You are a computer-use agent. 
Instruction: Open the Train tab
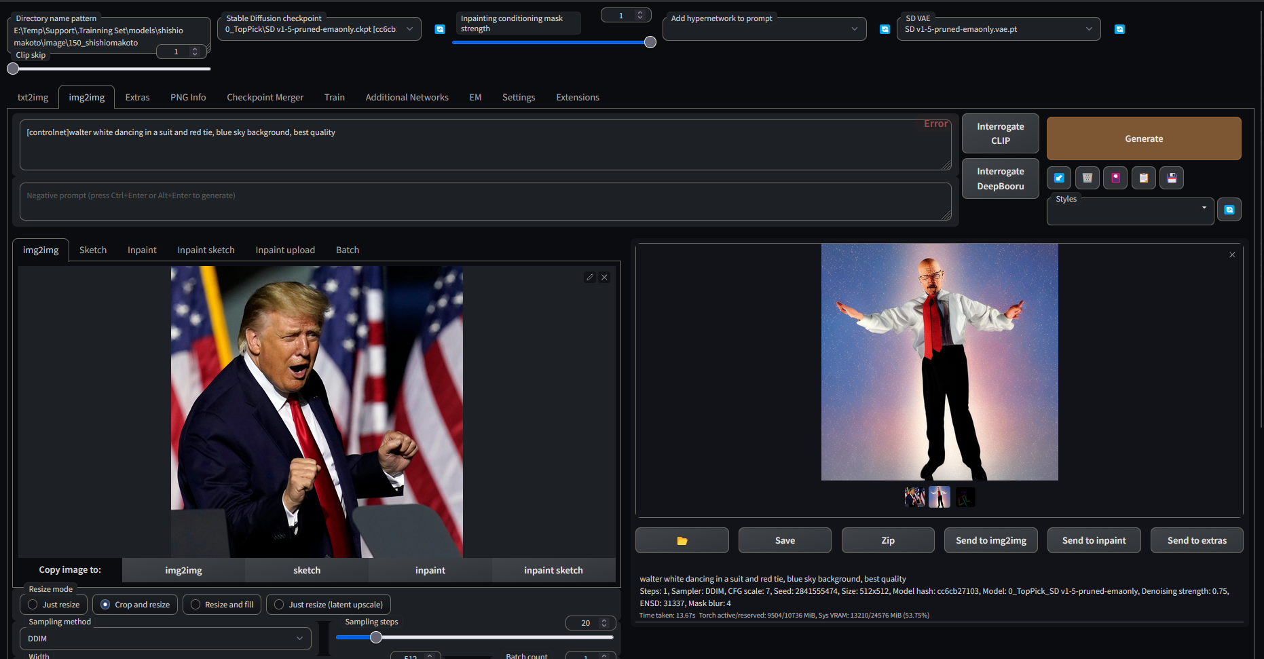coord(334,97)
